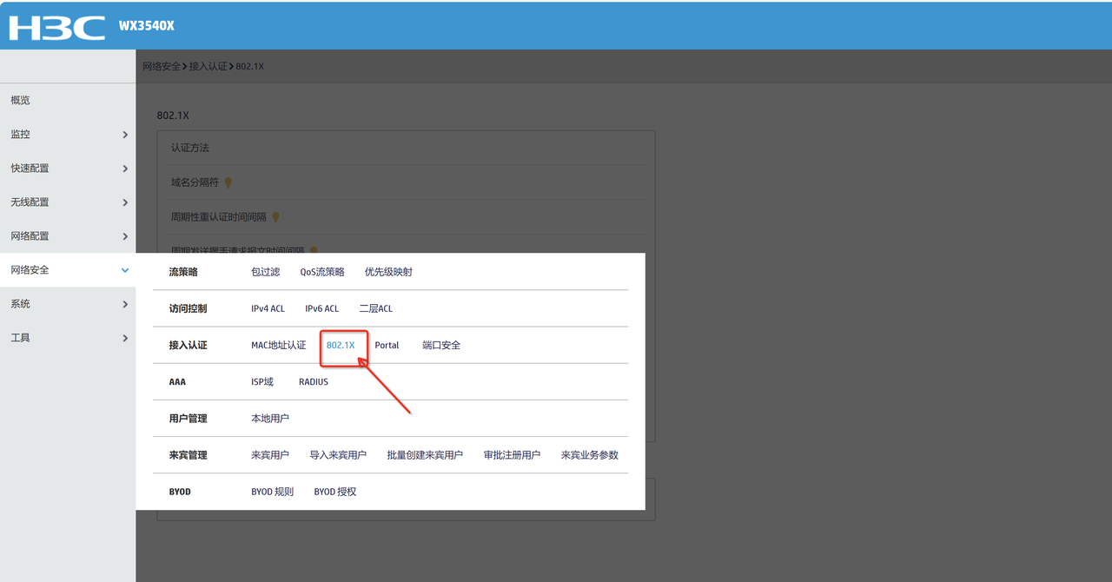Screen dimensions: 1112x582
Task: Expand the 无线配置 sidebar chevron
Action: pos(125,202)
